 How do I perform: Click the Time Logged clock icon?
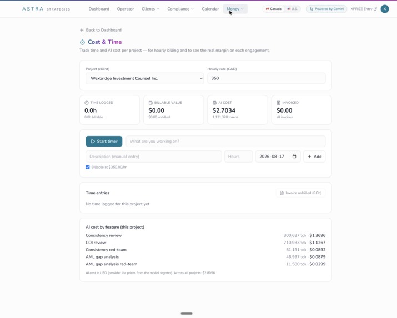click(x=87, y=103)
